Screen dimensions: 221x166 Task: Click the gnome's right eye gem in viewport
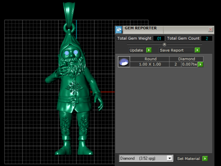click(x=76, y=53)
